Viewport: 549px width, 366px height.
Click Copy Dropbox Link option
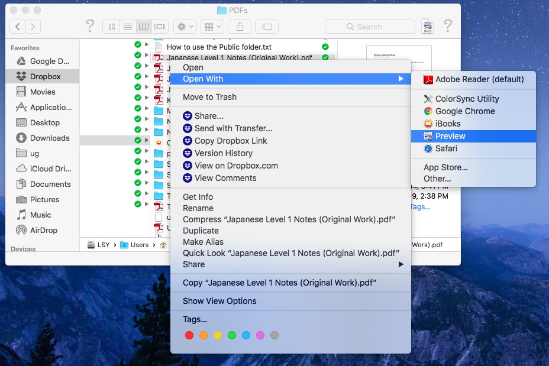tap(230, 141)
